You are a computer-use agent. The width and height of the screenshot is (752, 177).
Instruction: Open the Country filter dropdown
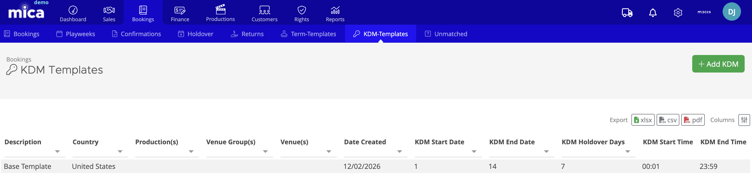[x=120, y=151]
